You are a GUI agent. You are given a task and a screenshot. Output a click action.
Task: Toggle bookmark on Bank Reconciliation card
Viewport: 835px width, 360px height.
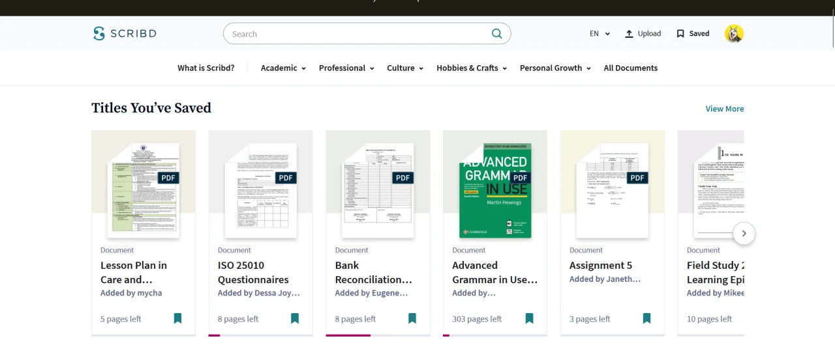click(412, 318)
